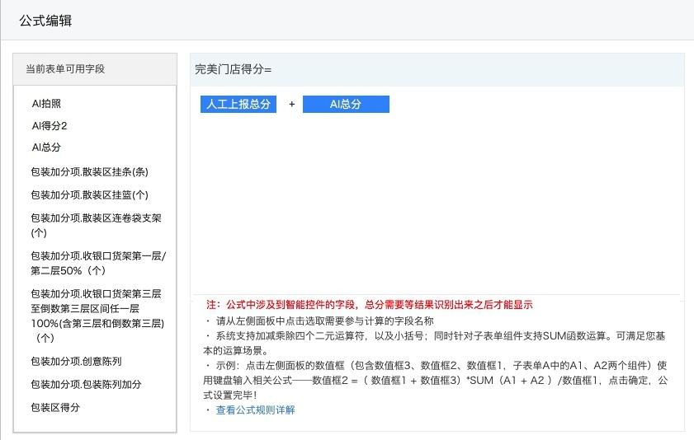694x440 pixels.
Task: Click the 人工上报总分 formula tag
Action: (x=238, y=105)
